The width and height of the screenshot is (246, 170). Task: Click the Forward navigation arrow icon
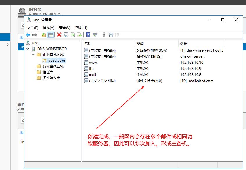[35, 35]
